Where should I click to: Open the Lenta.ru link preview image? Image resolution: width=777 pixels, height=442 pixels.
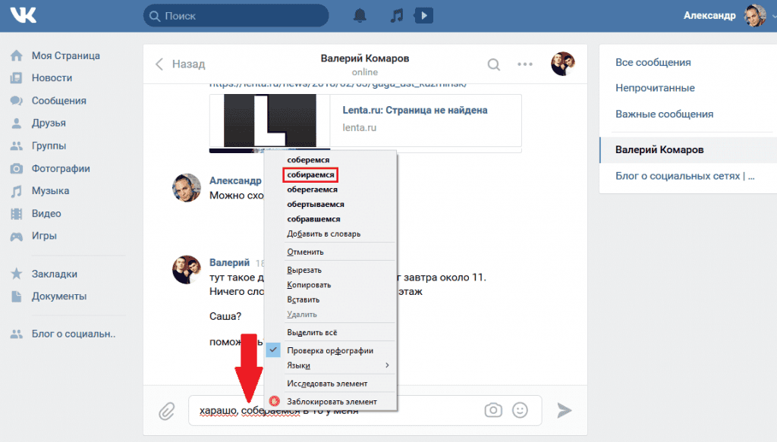click(x=269, y=121)
